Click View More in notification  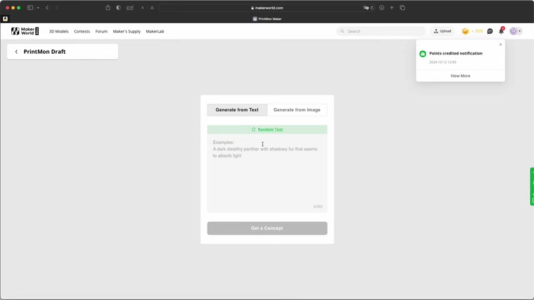tap(460, 76)
